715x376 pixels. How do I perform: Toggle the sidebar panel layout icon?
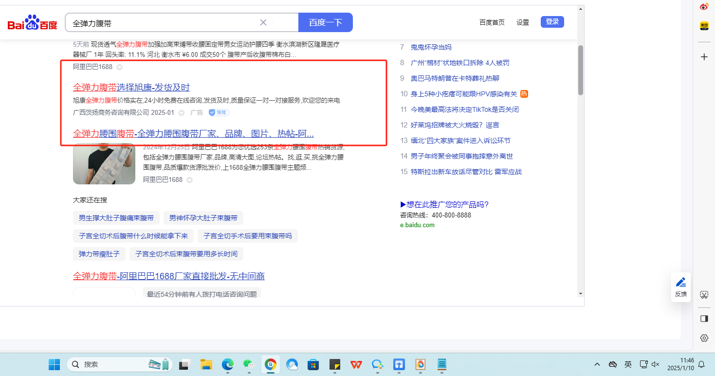pyautogui.click(x=704, y=319)
